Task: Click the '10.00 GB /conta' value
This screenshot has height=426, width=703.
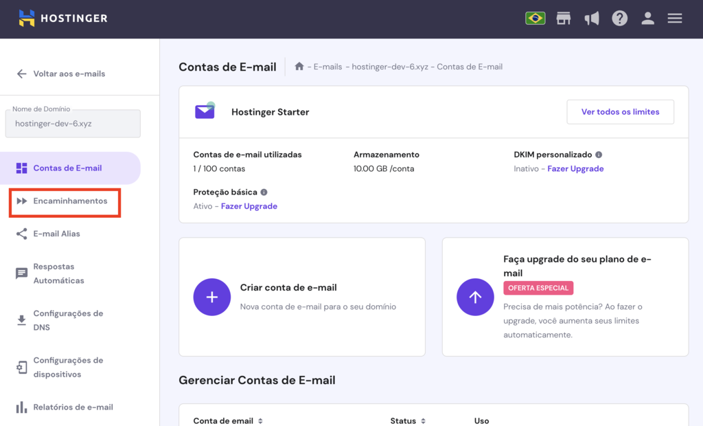Action: click(x=384, y=169)
